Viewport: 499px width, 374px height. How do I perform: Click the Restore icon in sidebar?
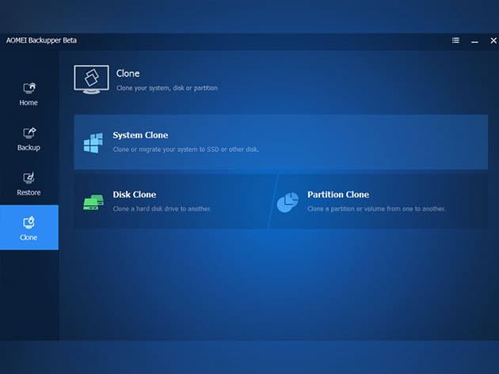pos(29,178)
